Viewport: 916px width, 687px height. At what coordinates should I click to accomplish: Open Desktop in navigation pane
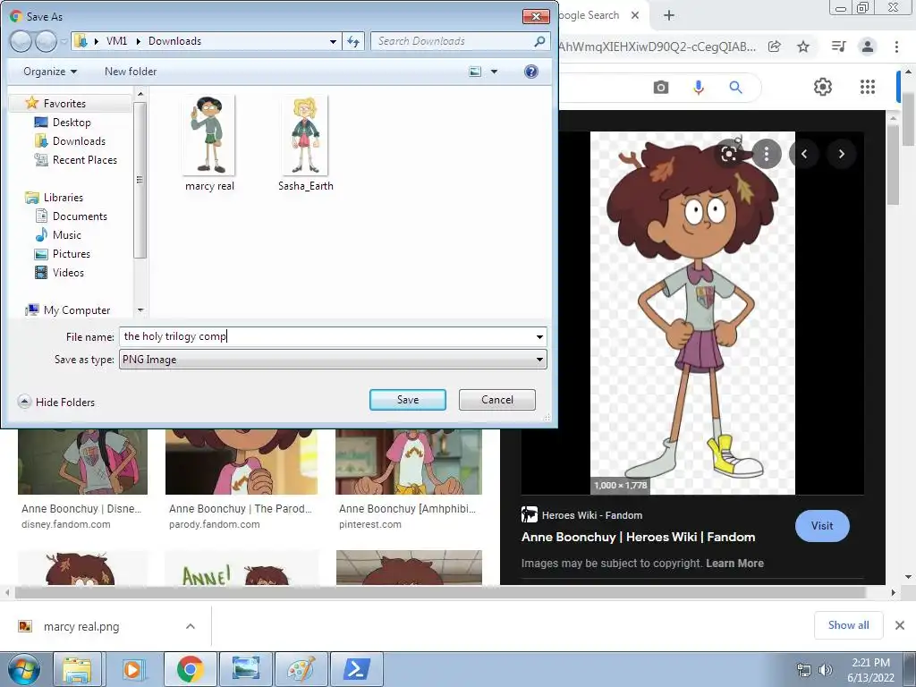[x=72, y=122]
